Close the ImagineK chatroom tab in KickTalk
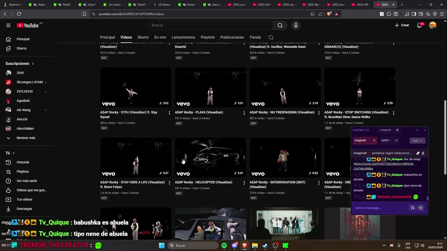 point(374,140)
